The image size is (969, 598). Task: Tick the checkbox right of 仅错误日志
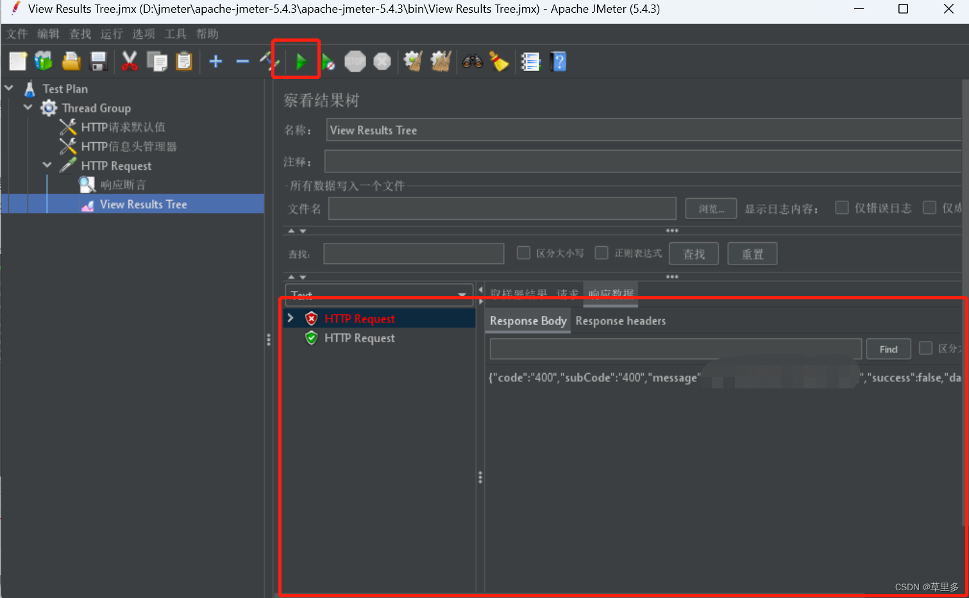click(x=929, y=208)
